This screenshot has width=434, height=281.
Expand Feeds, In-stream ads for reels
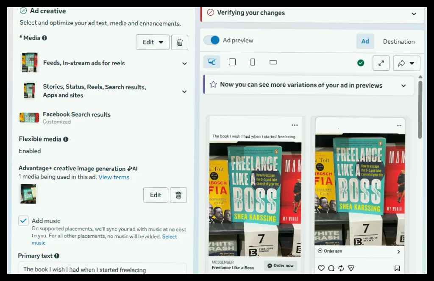click(x=185, y=64)
